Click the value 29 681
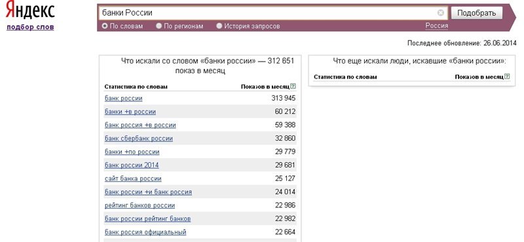 pos(285,165)
